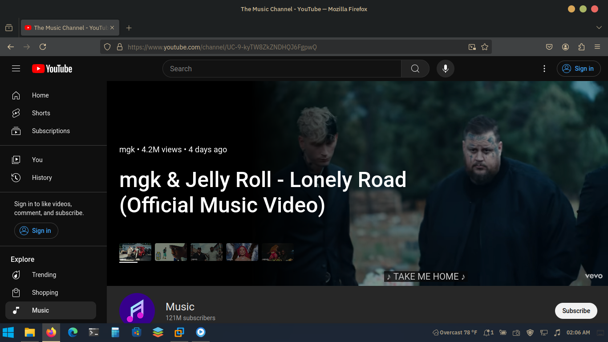
Task: Open the YouTube hamburger guide menu
Action: pos(16,69)
